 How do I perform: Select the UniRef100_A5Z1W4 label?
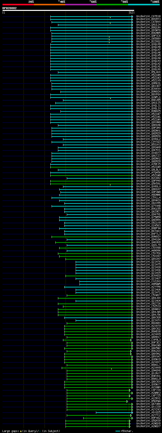[x=148, y=75]
